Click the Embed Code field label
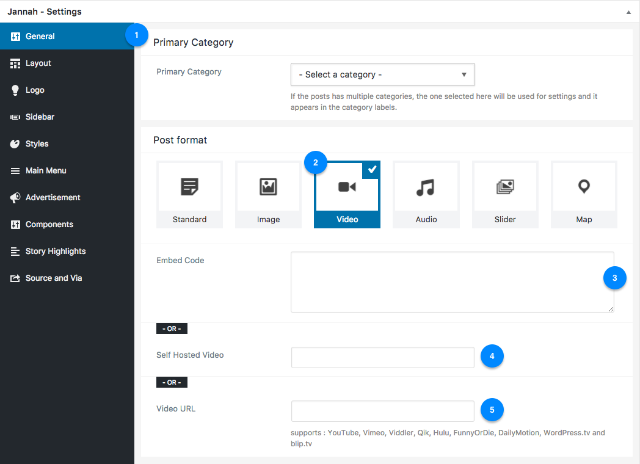The image size is (640, 464). (180, 260)
